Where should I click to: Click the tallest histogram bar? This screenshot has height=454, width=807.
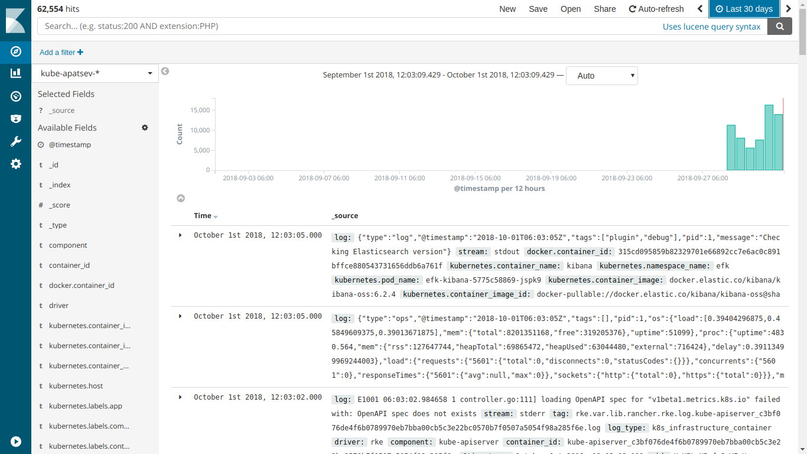click(769, 138)
